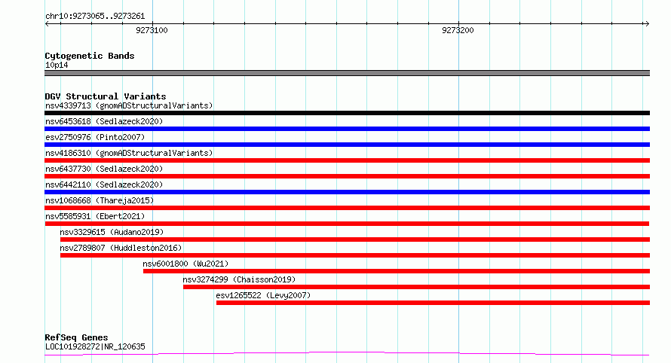
Task: Open nsv5585931 (Ebert2021) variant label
Action: [95, 216]
